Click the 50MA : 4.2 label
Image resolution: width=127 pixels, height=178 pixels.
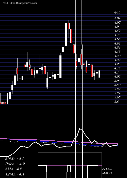click(15, 159)
